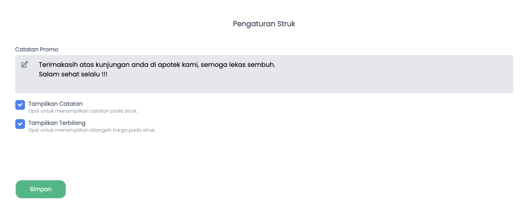Click the "Pengaturan Struk" heading
The width and height of the screenshot is (528, 211).
[264, 24]
